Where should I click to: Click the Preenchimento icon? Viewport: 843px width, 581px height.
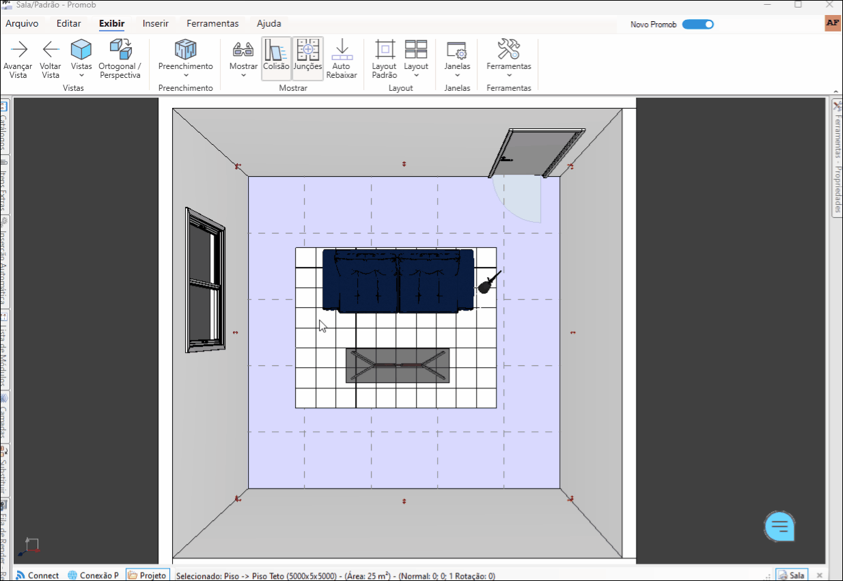point(186,49)
